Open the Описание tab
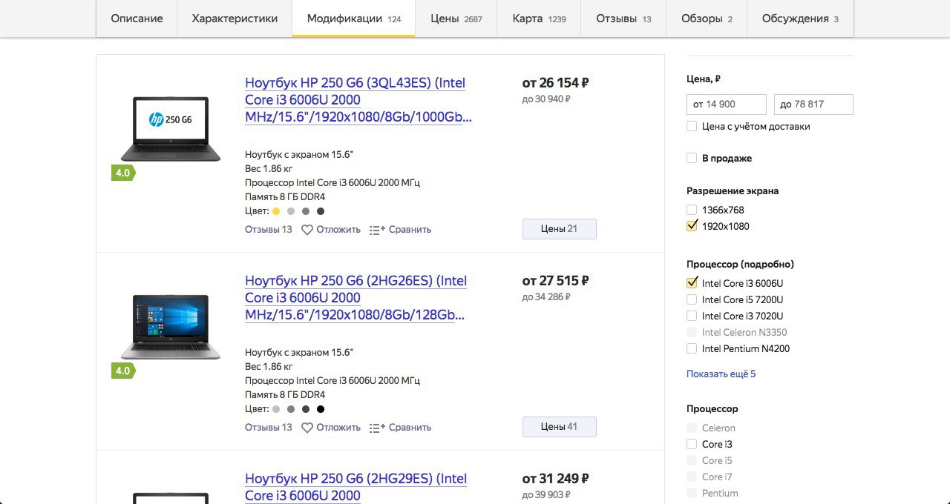 [x=137, y=19]
